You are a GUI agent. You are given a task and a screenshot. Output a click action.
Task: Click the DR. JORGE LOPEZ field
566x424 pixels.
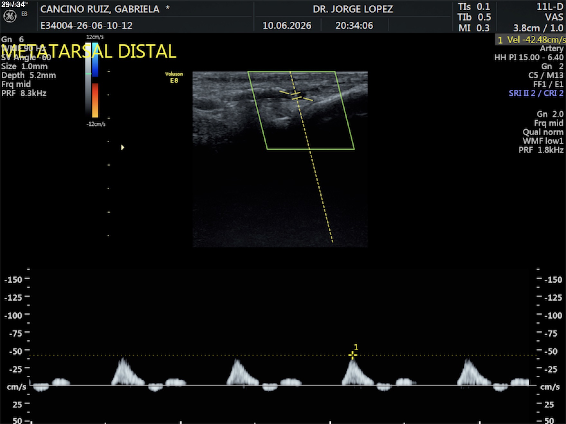(353, 9)
